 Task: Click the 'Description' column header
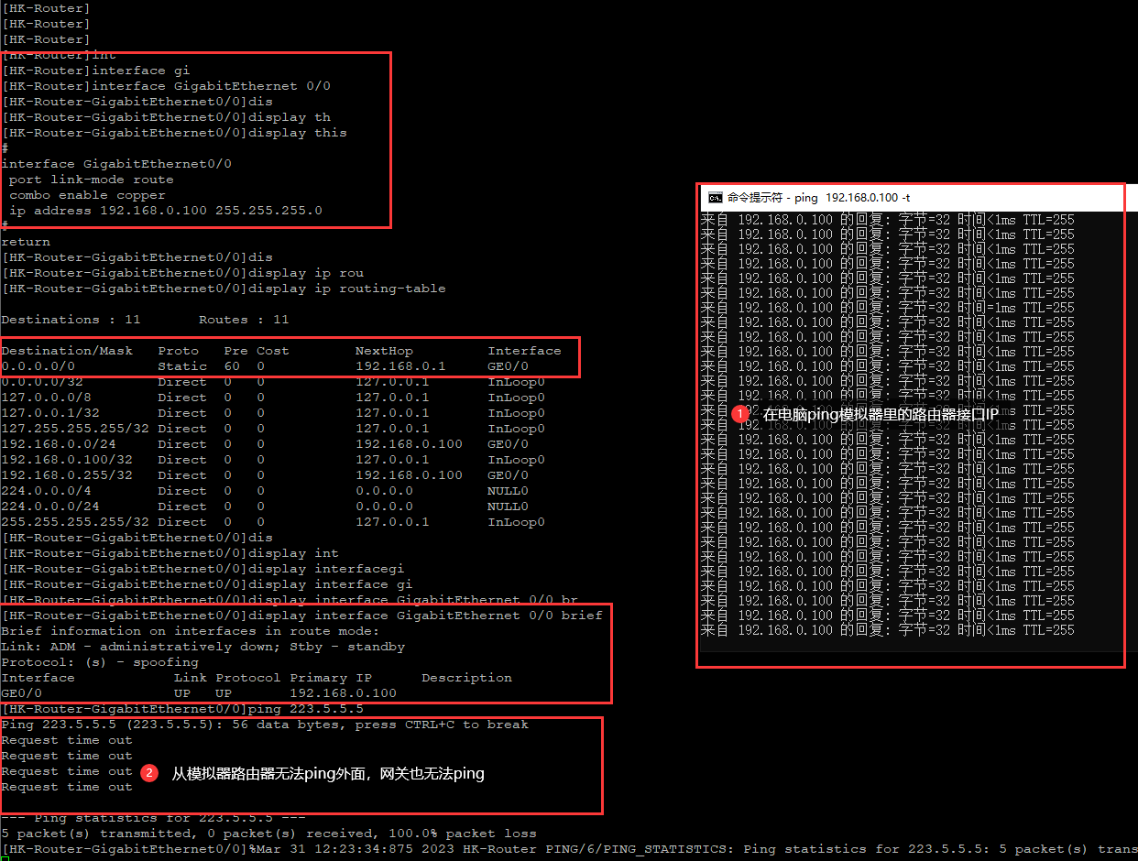(x=466, y=678)
